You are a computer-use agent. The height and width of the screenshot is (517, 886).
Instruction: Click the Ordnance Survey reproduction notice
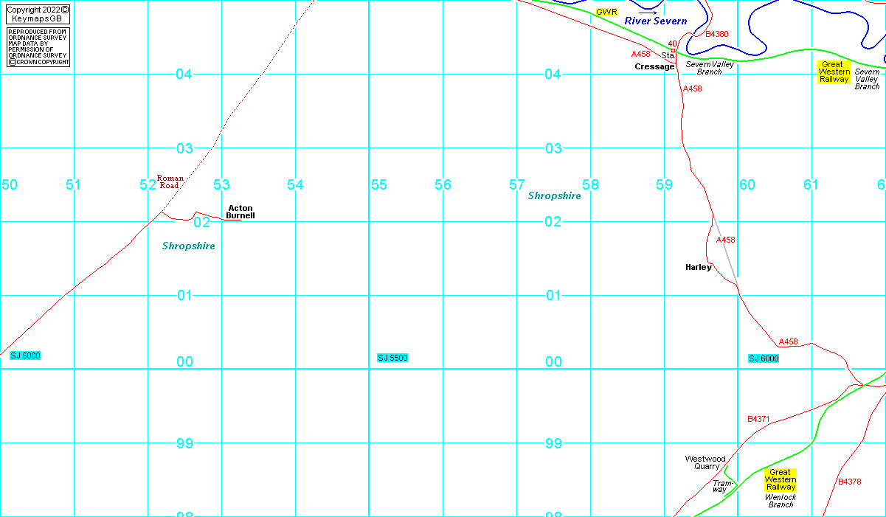click(x=38, y=47)
